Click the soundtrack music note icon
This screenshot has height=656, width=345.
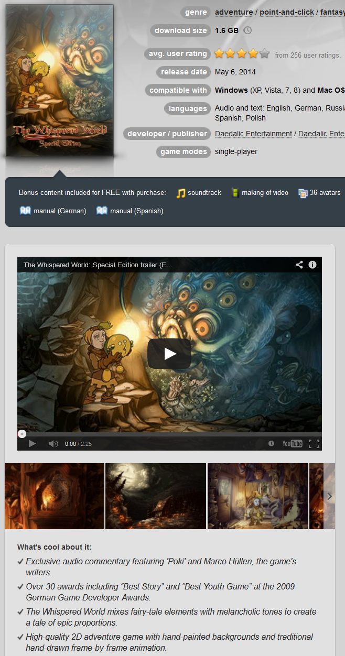[x=181, y=193]
